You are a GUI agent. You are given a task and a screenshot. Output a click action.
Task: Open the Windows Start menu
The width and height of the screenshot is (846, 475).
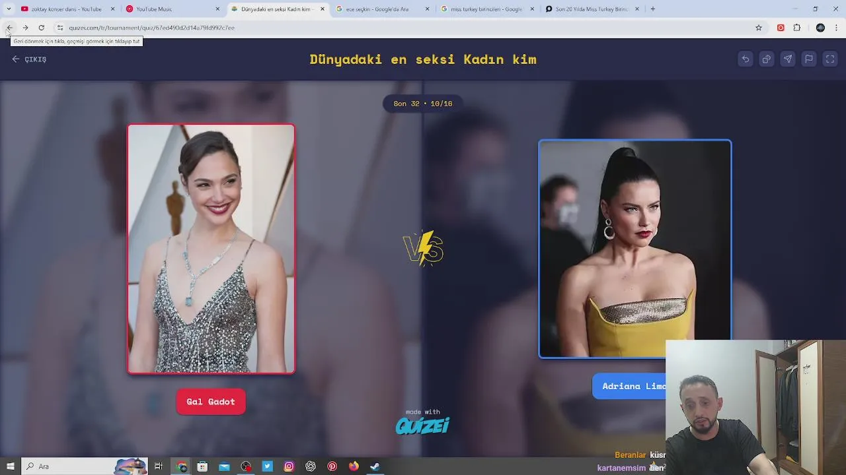[11, 466]
